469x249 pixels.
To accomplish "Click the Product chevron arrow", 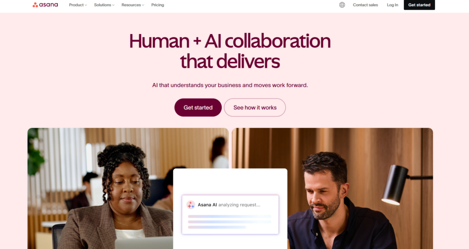I will 86,5.
